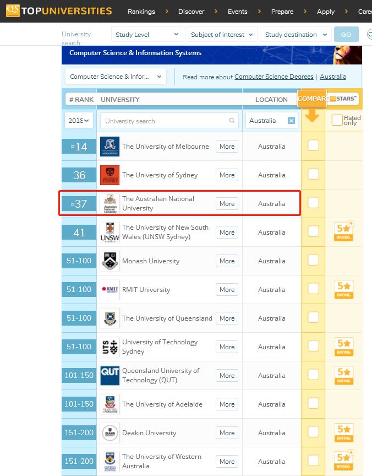Viewport: 372px width, 476px height.
Task: Click the orange compare down arrow
Action: pyautogui.click(x=312, y=116)
